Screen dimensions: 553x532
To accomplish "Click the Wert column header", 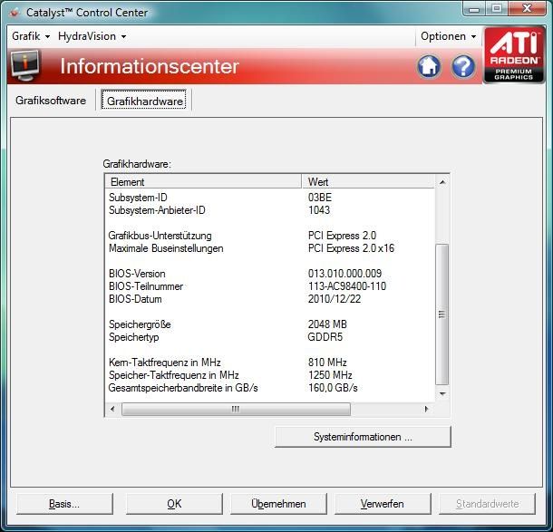I will point(368,181).
